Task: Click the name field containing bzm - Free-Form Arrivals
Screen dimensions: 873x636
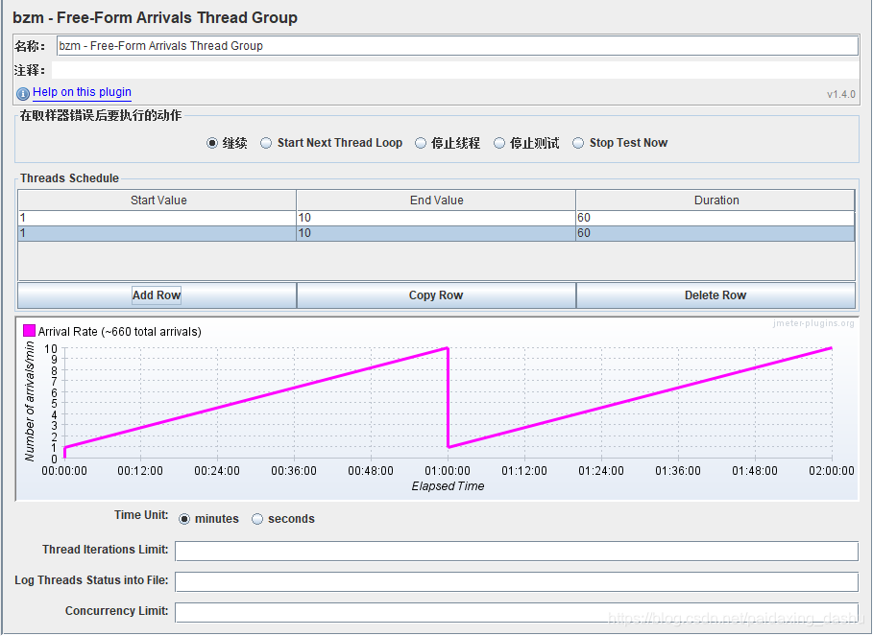Action: (457, 46)
